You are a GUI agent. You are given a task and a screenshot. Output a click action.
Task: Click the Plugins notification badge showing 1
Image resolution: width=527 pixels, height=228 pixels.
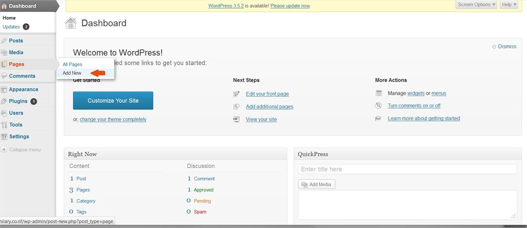click(x=33, y=101)
